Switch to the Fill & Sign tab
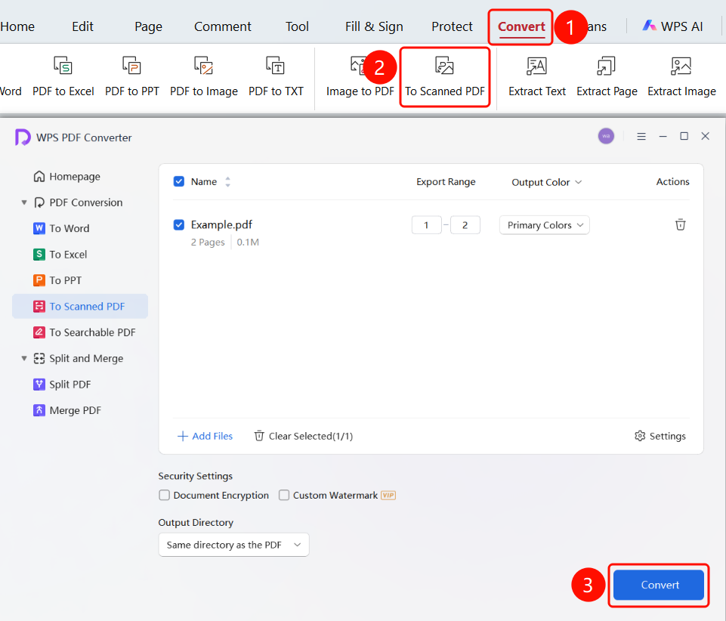This screenshot has width=726, height=621. 374,26
